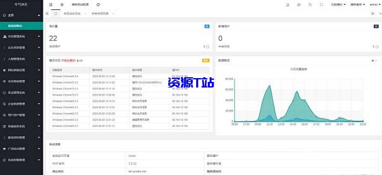Click the 企业信息管理 sidebar icon
Screen dimensions: 382x175
point(4,104)
